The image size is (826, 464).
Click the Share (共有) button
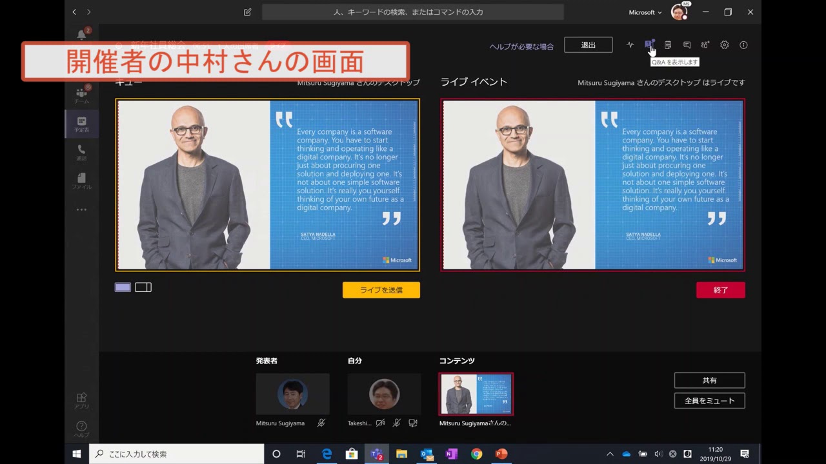pyautogui.click(x=710, y=380)
